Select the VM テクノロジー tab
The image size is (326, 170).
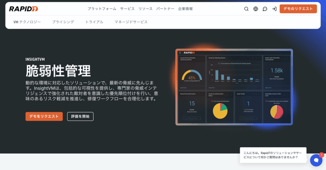pos(27,22)
